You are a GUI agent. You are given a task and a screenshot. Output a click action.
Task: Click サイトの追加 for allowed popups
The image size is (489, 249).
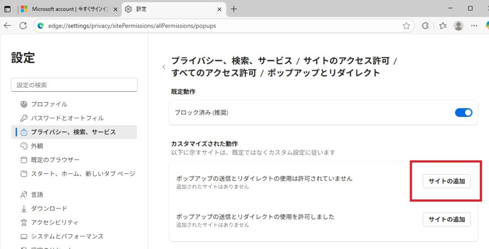tap(446, 219)
